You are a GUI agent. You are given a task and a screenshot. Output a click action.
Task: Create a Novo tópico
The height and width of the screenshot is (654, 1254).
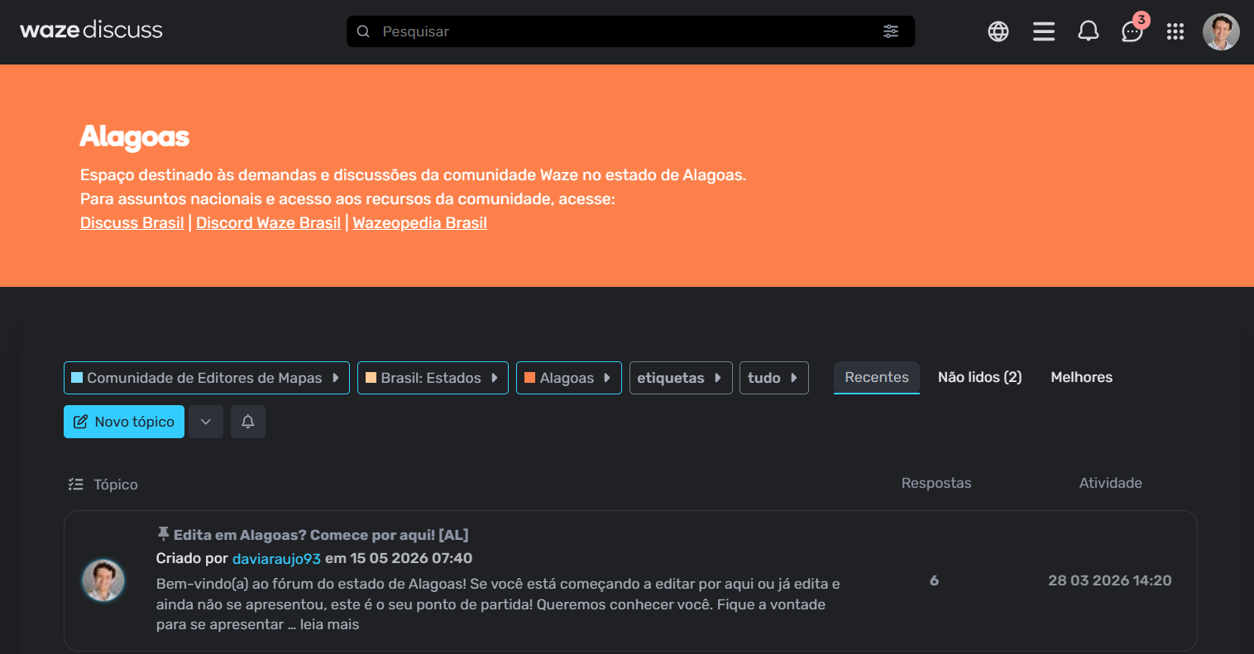click(124, 422)
